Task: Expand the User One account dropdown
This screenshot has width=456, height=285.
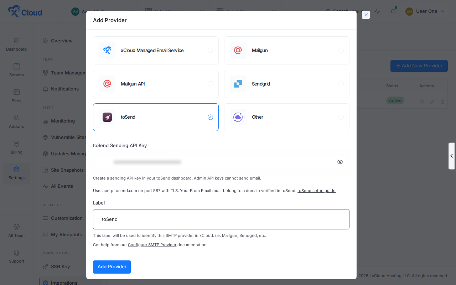Action: (425, 11)
